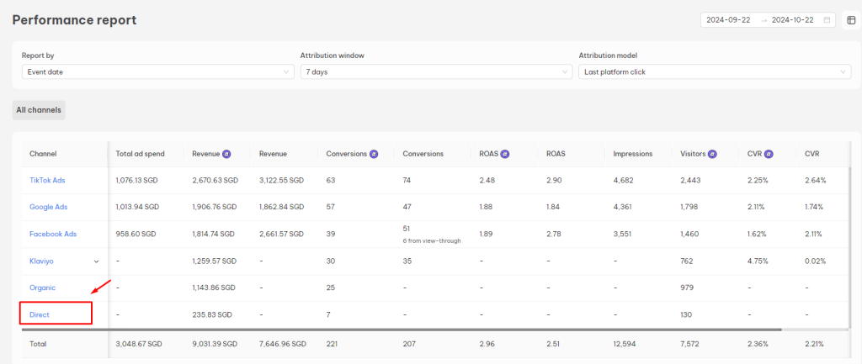This screenshot has height=364, width=862.
Task: Click the calendar icon in date range
Action: point(827,20)
